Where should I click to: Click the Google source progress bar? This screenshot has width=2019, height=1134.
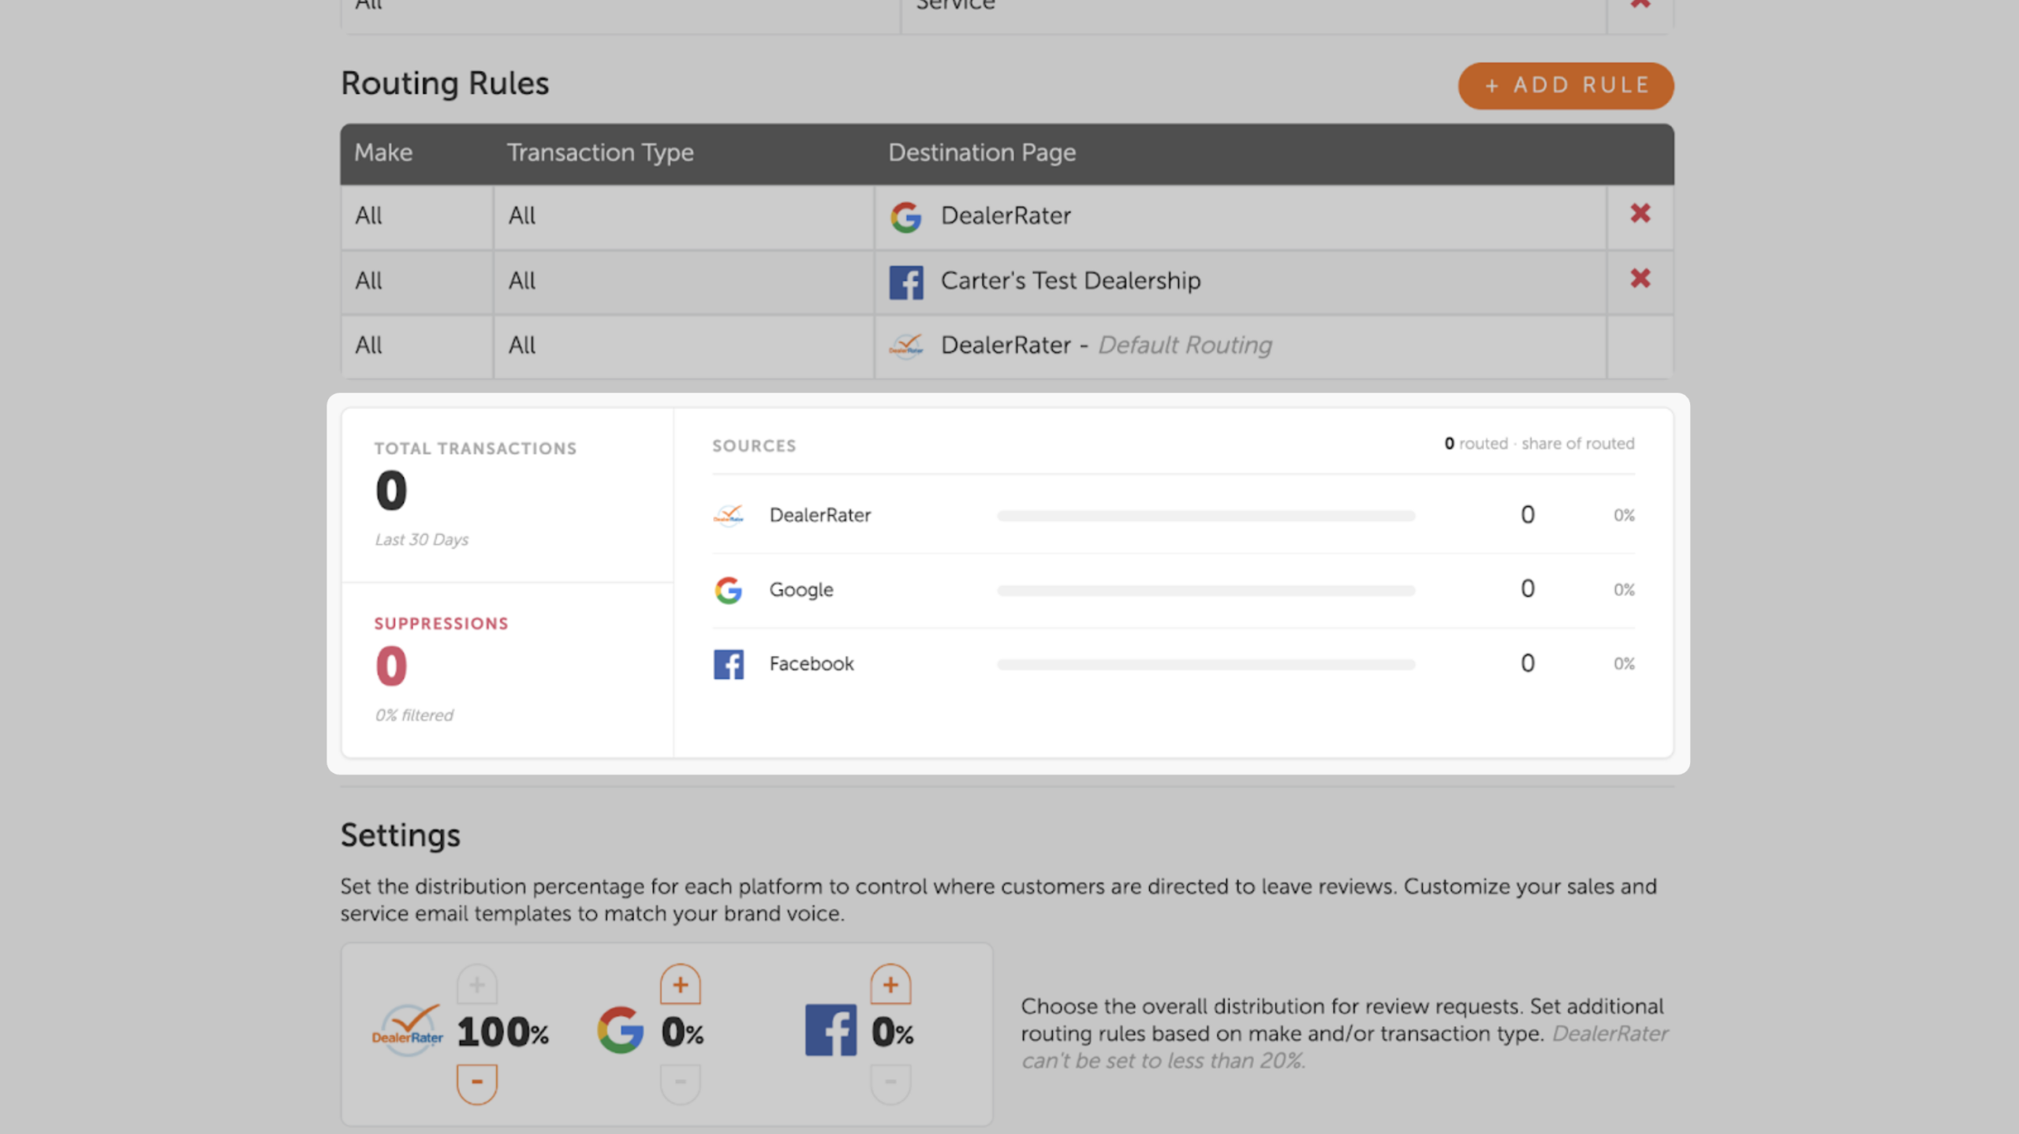point(1206,591)
